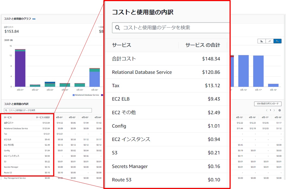Click the $11.44 cell under 4月-15
Viewport: 286px width, 189px height.
[x=240, y=128]
